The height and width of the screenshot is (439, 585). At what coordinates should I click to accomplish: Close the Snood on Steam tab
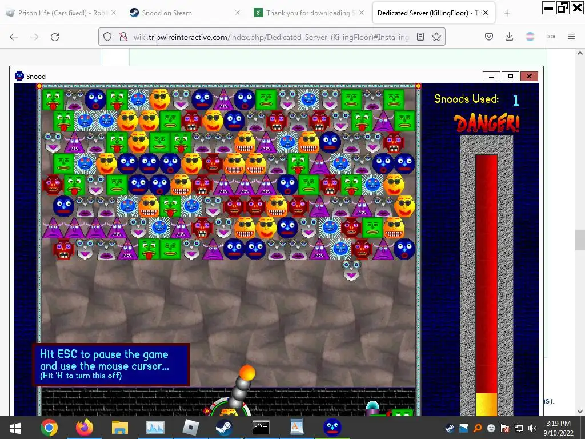[237, 13]
